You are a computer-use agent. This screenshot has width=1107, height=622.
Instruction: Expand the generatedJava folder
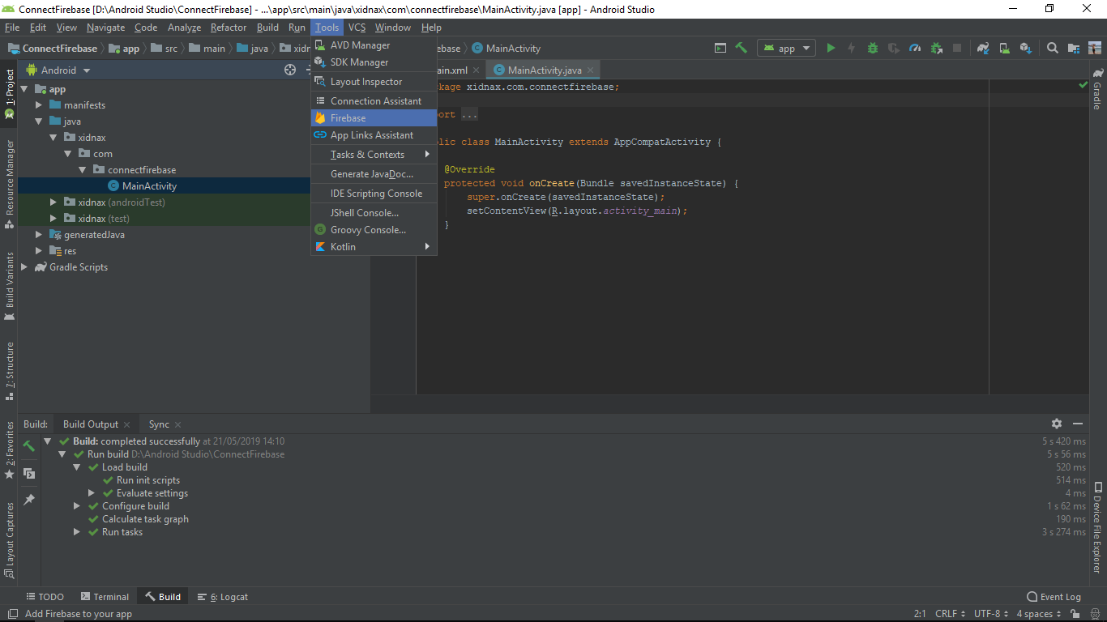coord(38,235)
